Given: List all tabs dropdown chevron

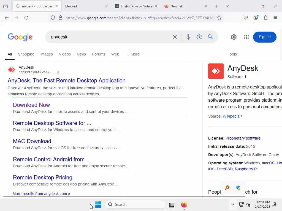Looking at the screenshot, I should tap(227, 6).
